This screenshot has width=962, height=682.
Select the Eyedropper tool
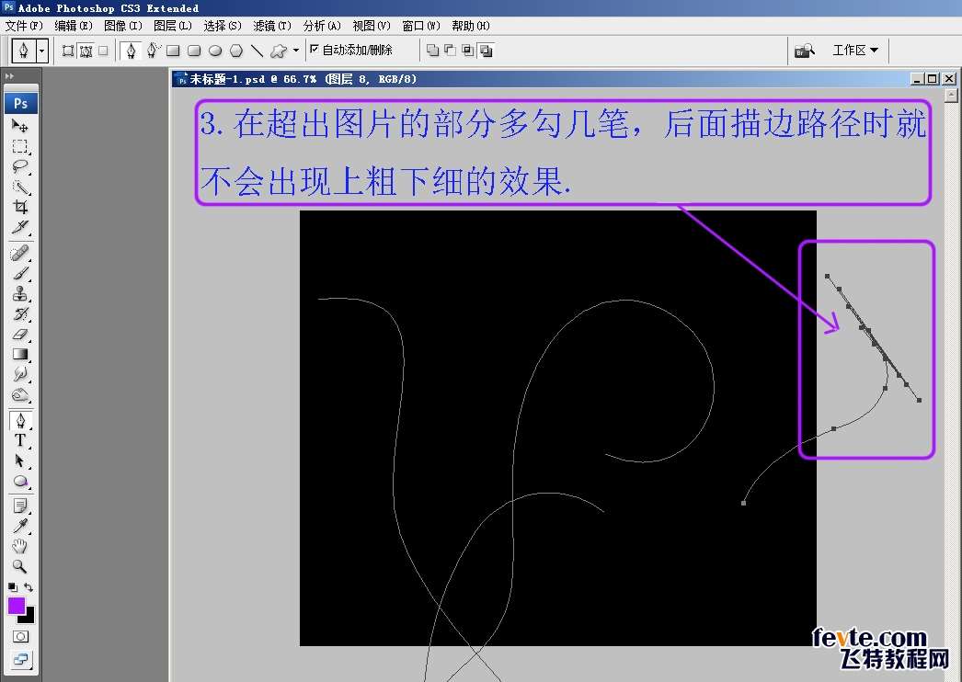click(20, 527)
